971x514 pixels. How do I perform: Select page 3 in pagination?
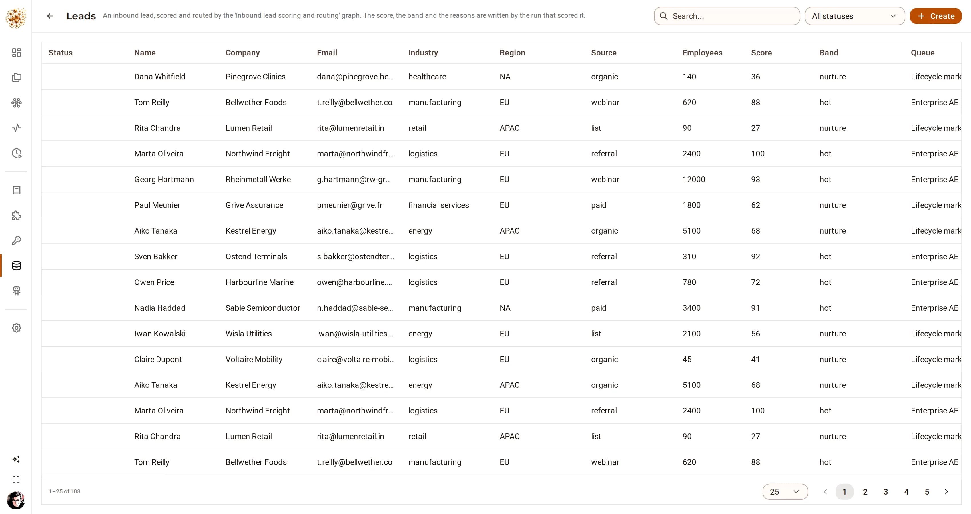[x=886, y=492]
